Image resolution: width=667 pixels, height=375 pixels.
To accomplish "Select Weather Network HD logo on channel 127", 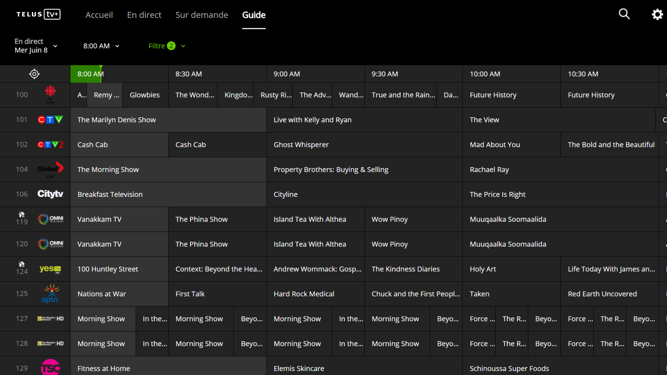I will [50, 319].
